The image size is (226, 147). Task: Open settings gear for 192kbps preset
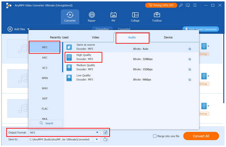(190, 69)
